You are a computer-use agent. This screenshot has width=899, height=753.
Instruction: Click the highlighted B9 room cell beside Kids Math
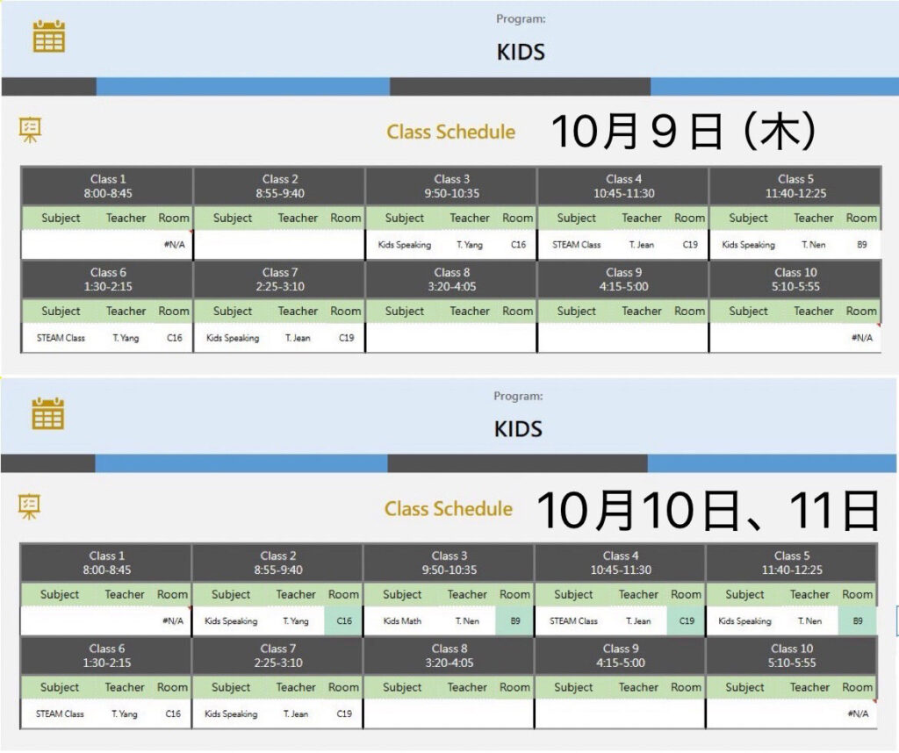[x=514, y=621]
